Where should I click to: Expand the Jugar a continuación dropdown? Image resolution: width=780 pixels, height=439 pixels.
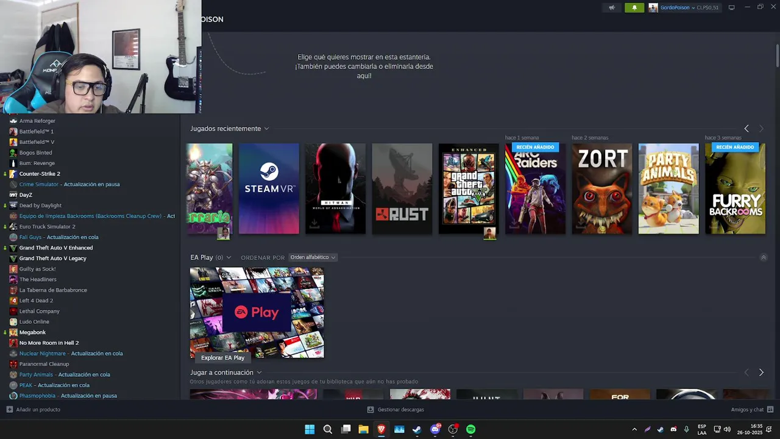(259, 373)
